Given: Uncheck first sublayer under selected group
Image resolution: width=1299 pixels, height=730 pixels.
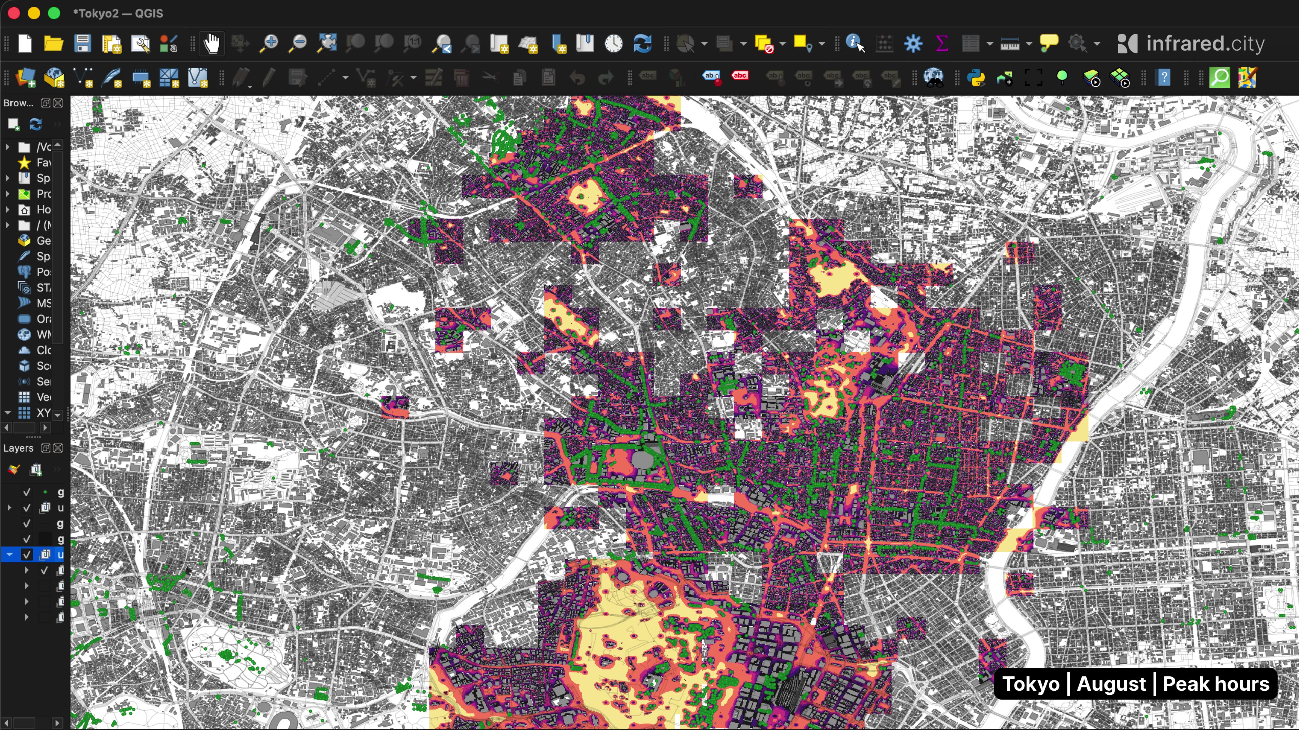Looking at the screenshot, I should pos(44,570).
